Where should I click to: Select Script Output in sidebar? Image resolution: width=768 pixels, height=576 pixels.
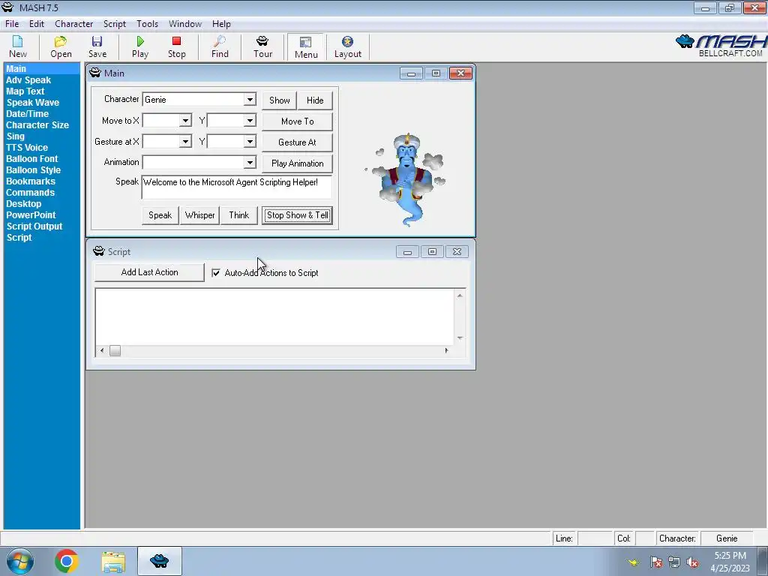click(34, 226)
